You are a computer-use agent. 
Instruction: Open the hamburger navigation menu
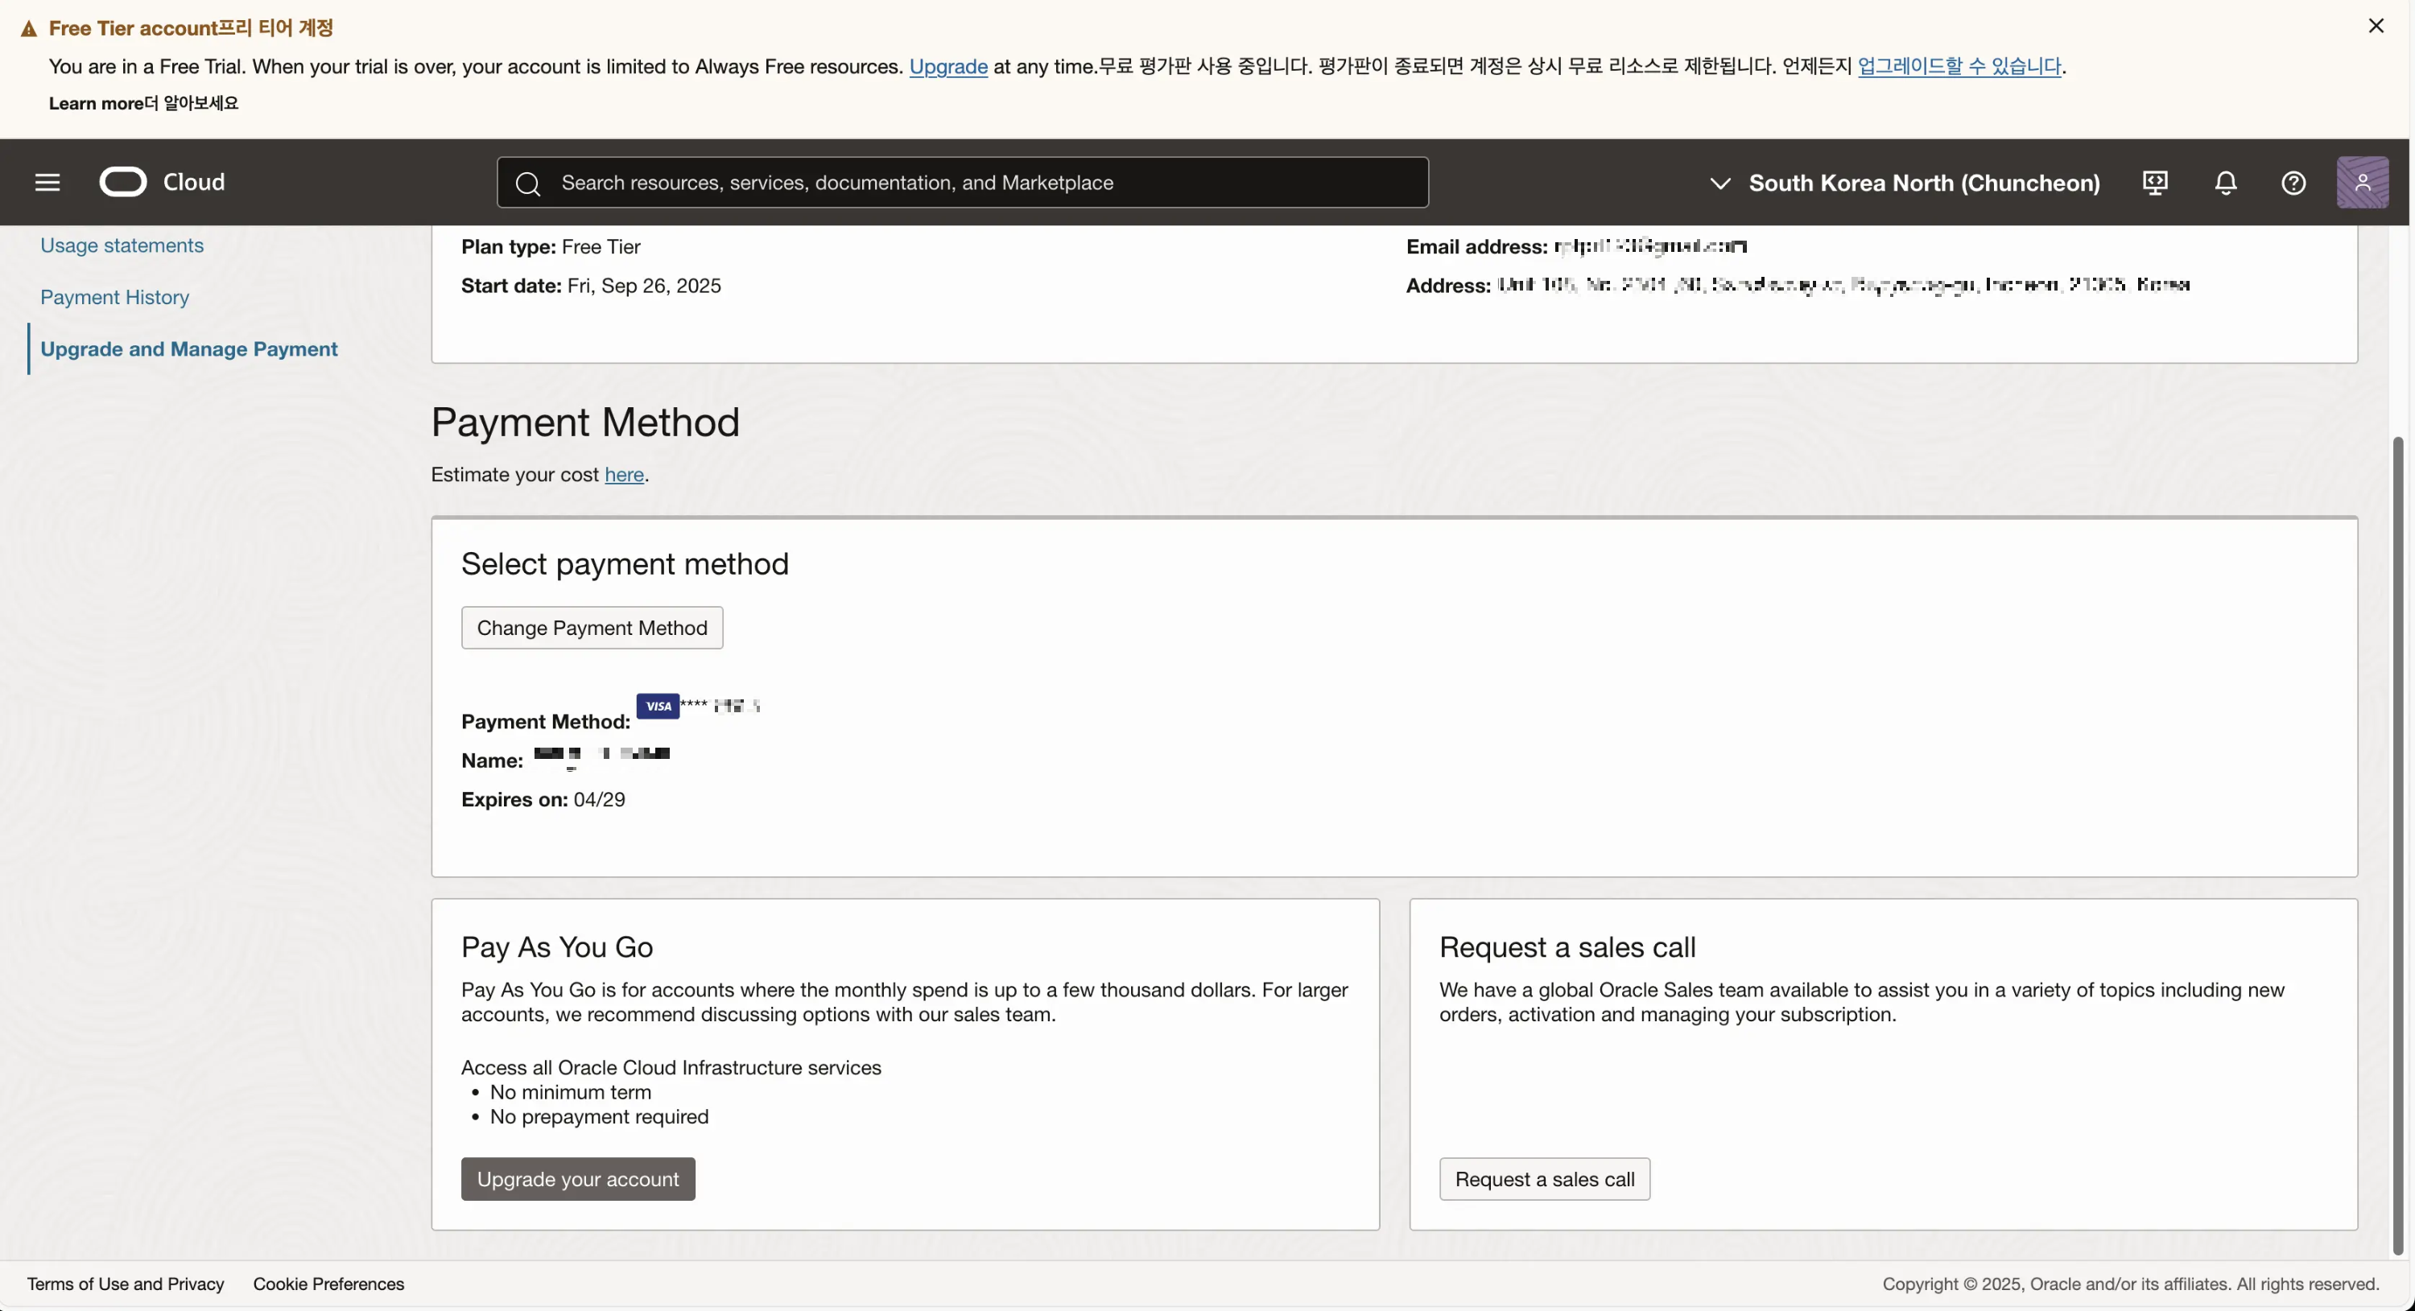tap(47, 182)
